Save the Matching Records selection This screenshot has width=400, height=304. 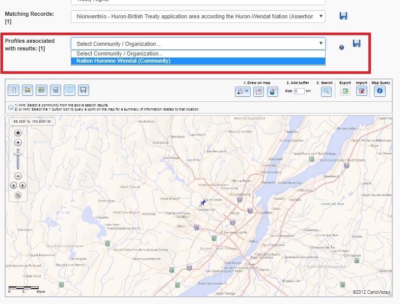(343, 16)
